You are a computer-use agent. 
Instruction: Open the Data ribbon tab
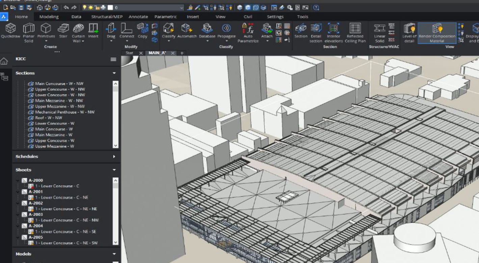pyautogui.click(x=76, y=17)
